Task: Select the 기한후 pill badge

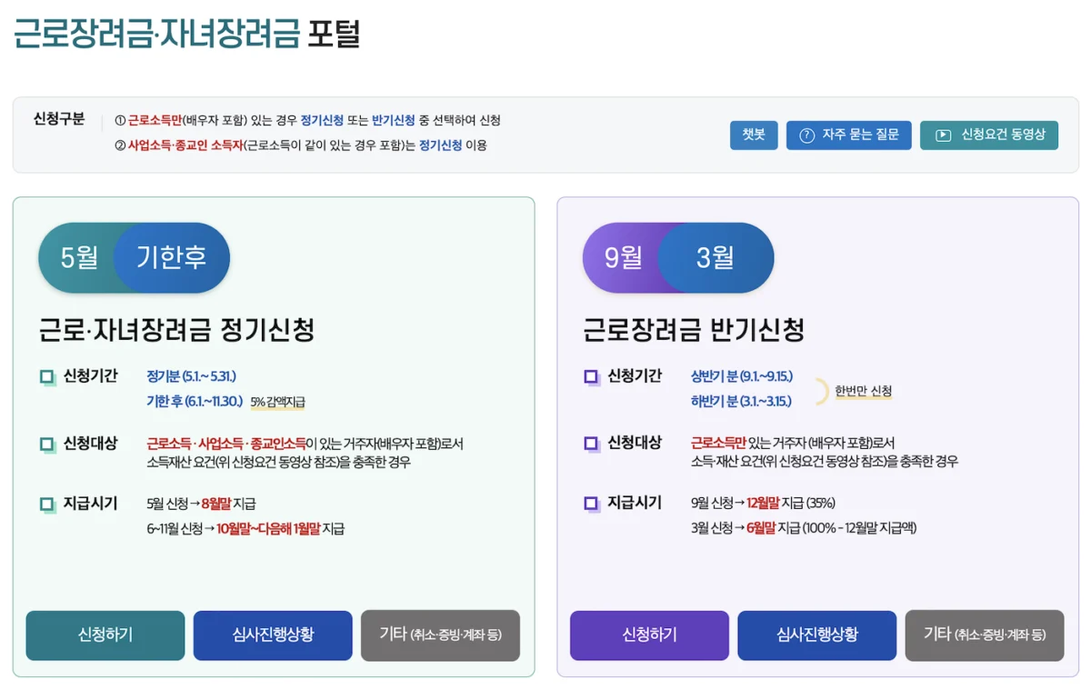Action: click(172, 258)
